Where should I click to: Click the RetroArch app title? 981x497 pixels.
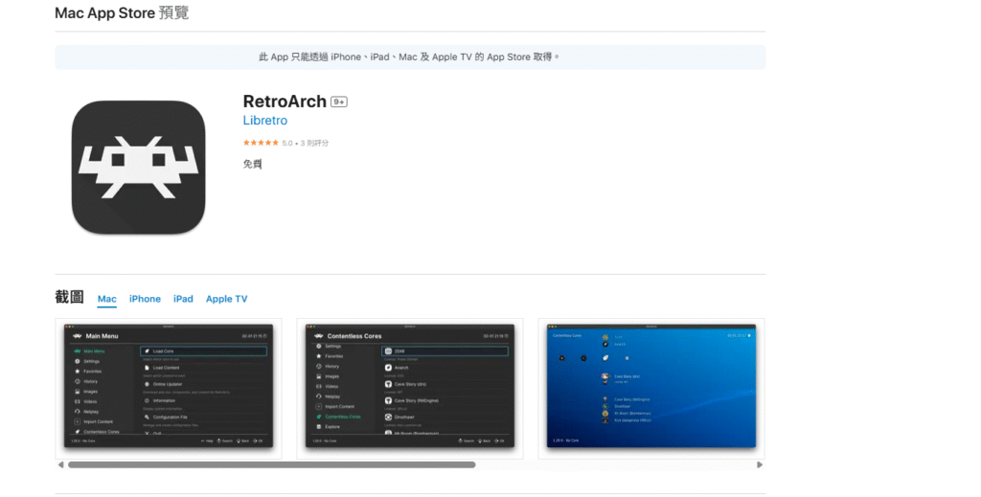(x=285, y=101)
